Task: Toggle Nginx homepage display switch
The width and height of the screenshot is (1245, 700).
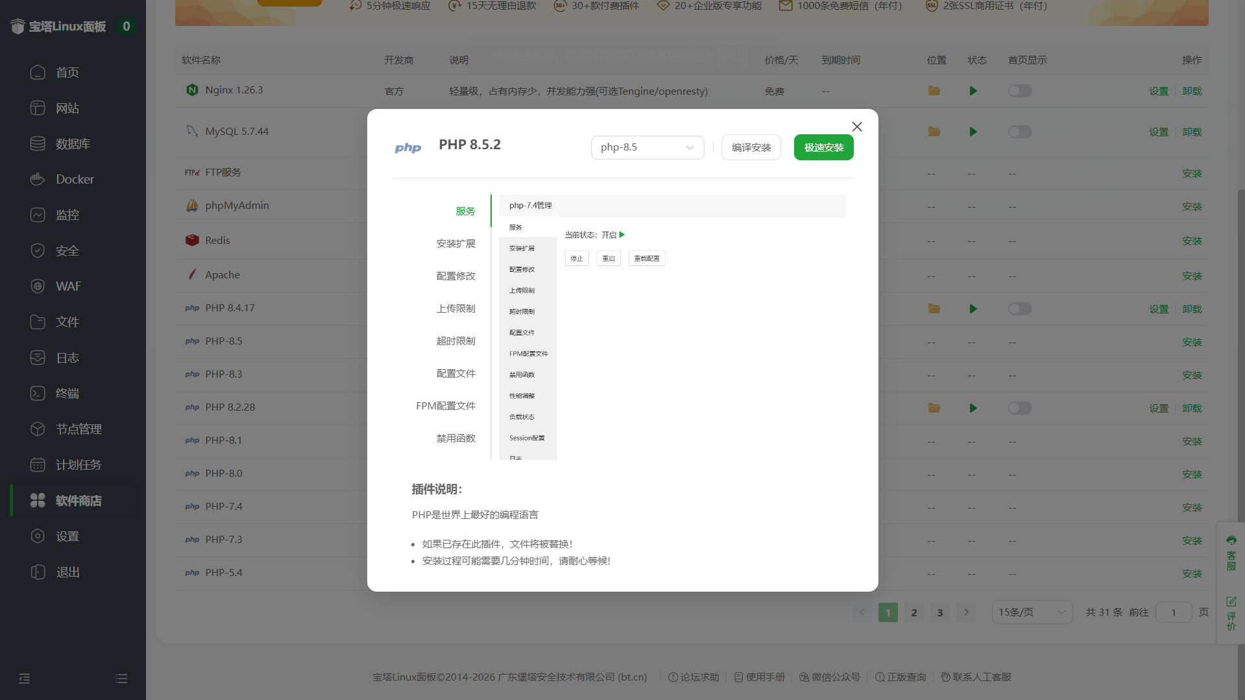Action: [x=1019, y=91]
